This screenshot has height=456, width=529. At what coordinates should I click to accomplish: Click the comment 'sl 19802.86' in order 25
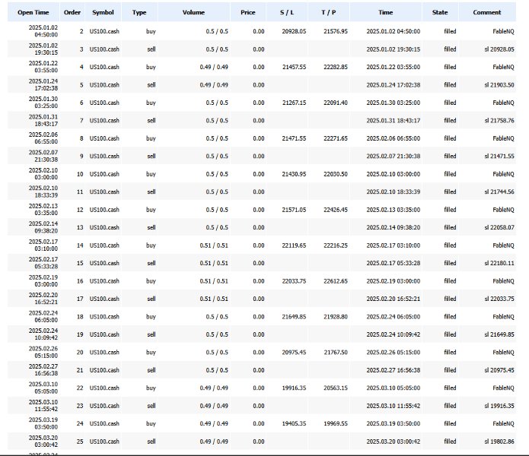pos(499,442)
